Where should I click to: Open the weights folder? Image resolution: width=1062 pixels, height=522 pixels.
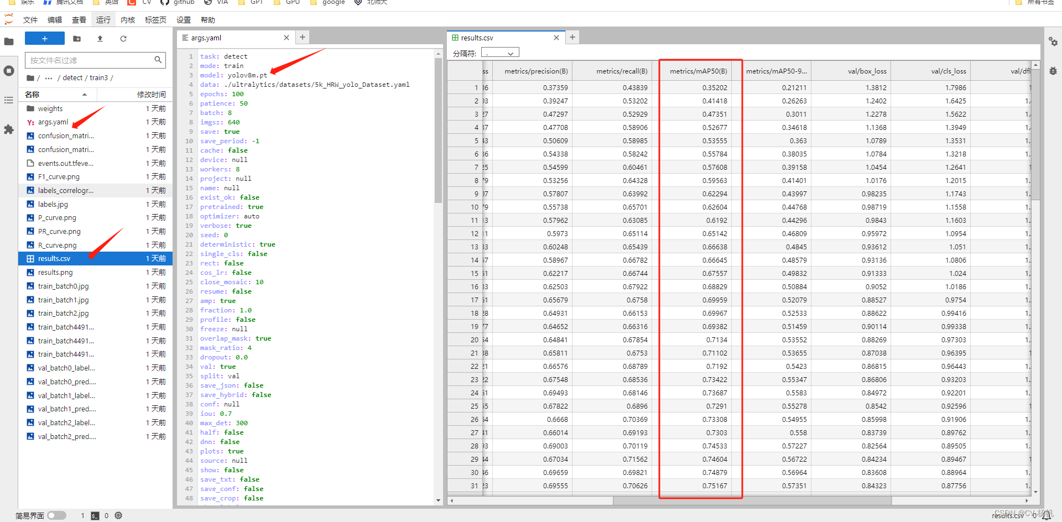[96, 108]
